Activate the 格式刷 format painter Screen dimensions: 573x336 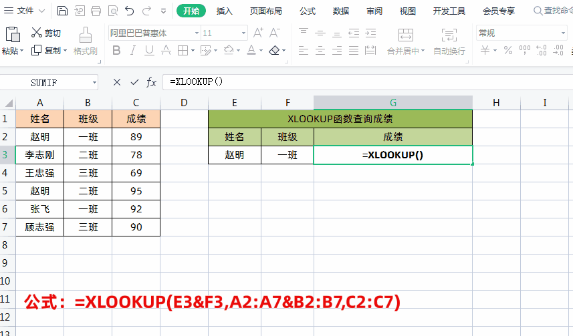click(85, 41)
